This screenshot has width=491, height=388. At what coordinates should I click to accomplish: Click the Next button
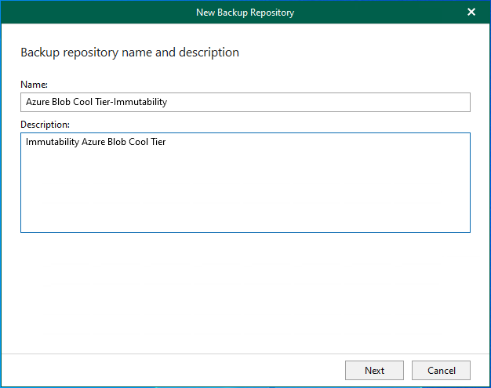click(x=374, y=370)
